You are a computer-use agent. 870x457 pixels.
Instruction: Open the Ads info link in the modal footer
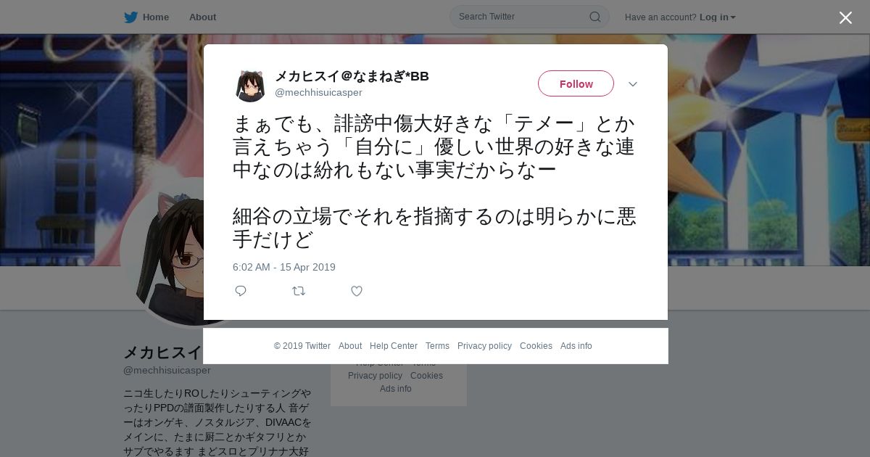pos(576,346)
